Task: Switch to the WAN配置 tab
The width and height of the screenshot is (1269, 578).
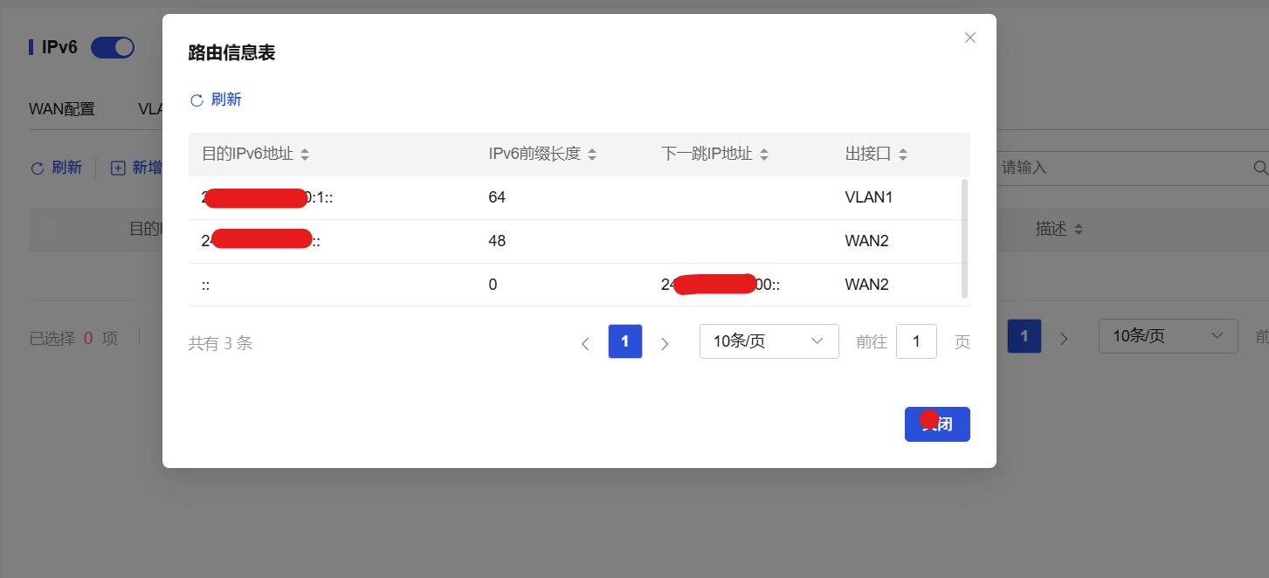Action: tap(62, 109)
